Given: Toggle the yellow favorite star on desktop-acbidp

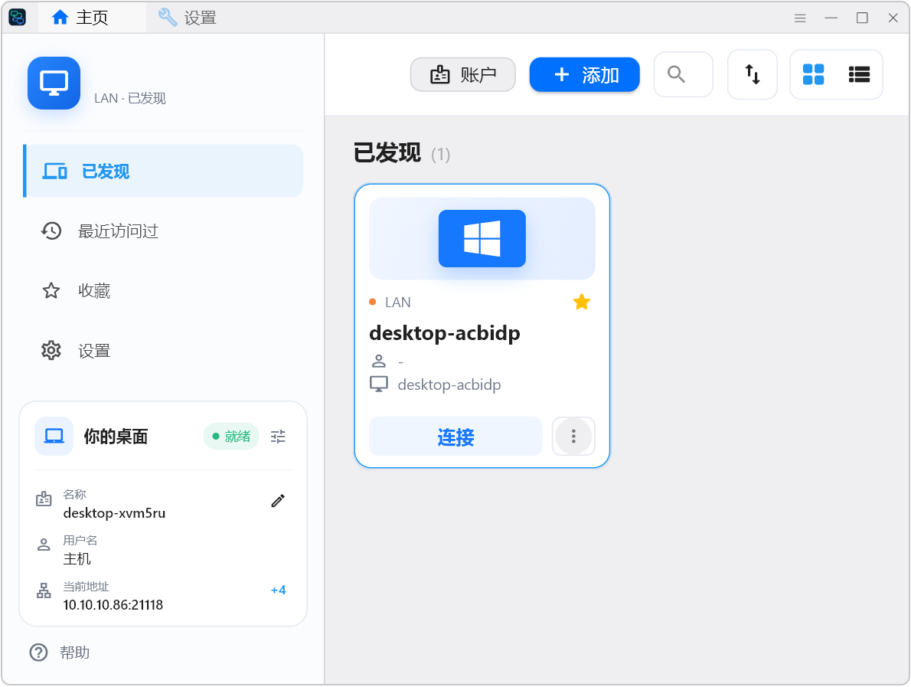Looking at the screenshot, I should pyautogui.click(x=582, y=302).
